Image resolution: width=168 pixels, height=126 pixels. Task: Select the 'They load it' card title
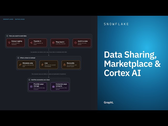[x=60, y=42]
